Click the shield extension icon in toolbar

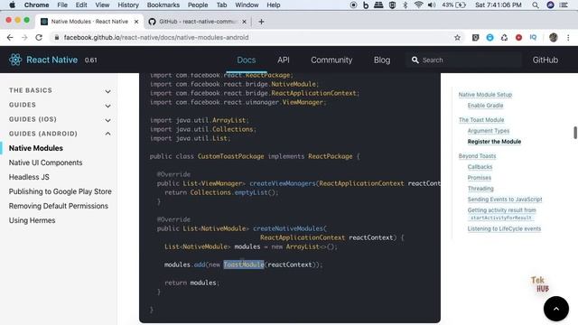pos(475,38)
